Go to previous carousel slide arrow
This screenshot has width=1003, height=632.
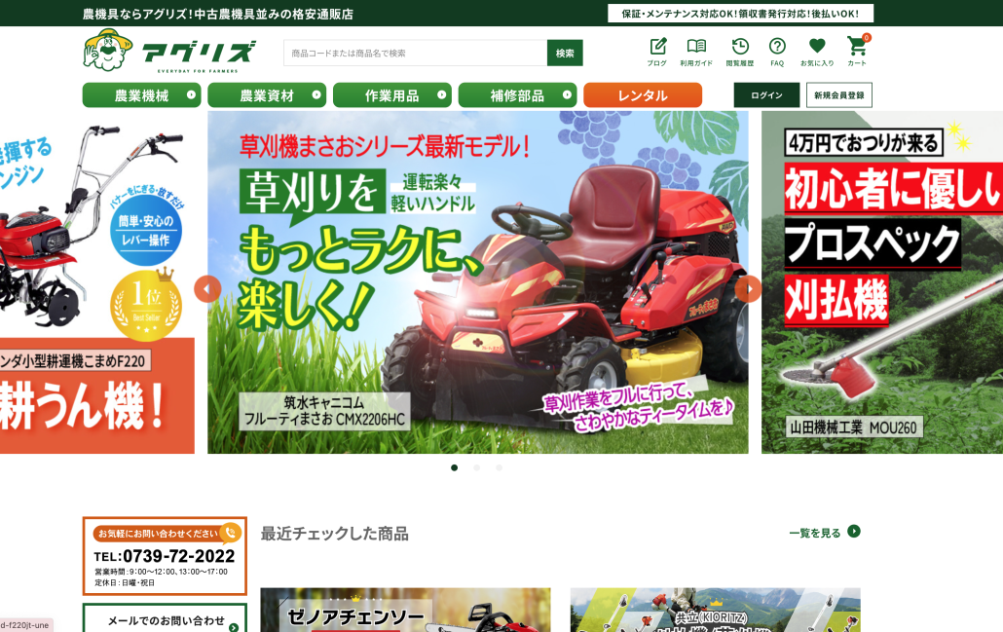[207, 289]
